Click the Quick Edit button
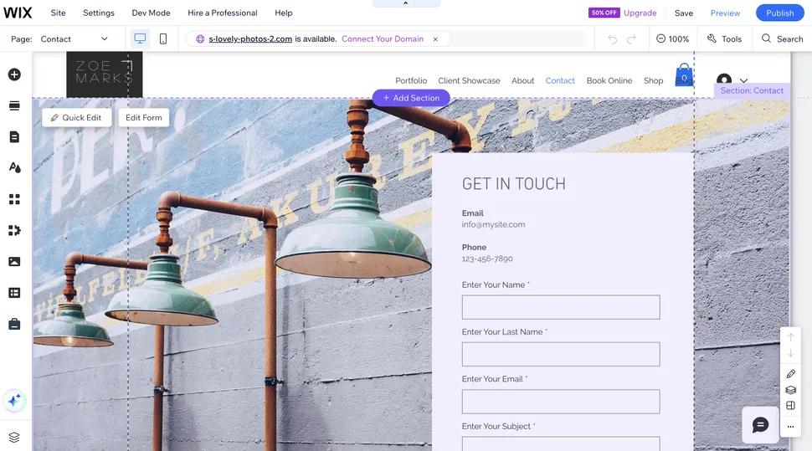The height and width of the screenshot is (451, 812). (77, 117)
